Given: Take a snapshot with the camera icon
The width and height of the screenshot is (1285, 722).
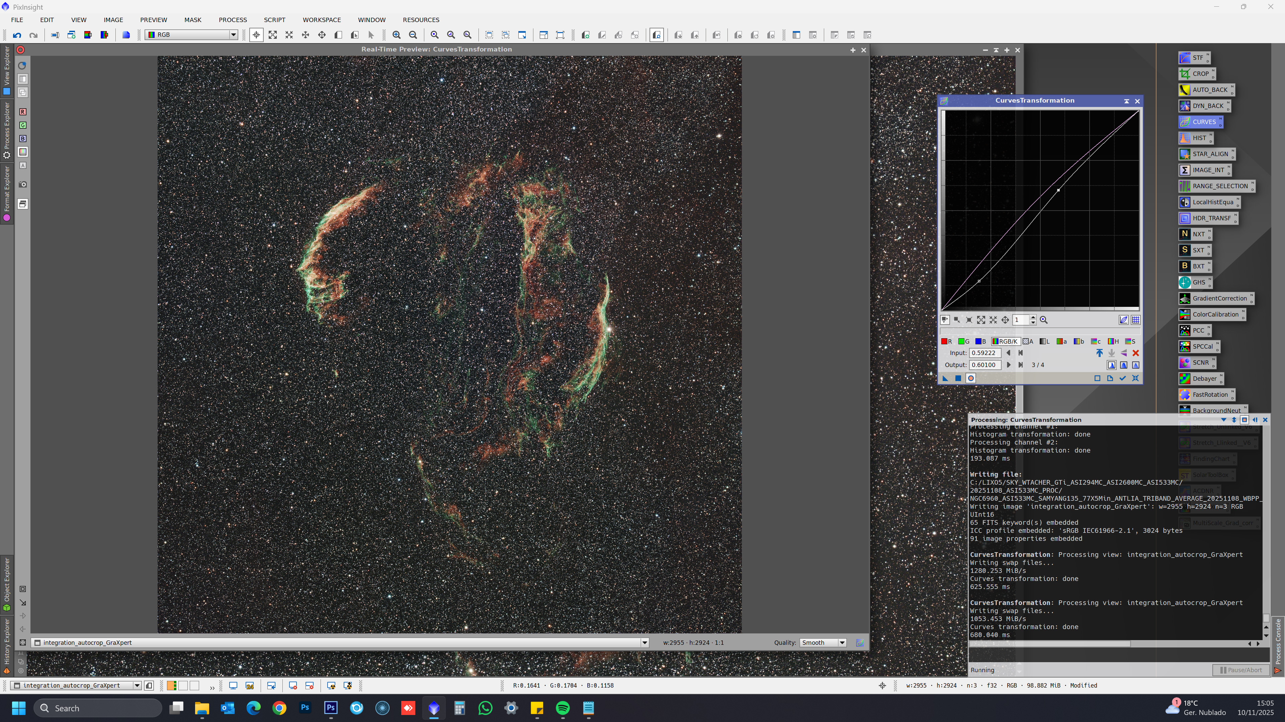Looking at the screenshot, I should coord(23,185).
